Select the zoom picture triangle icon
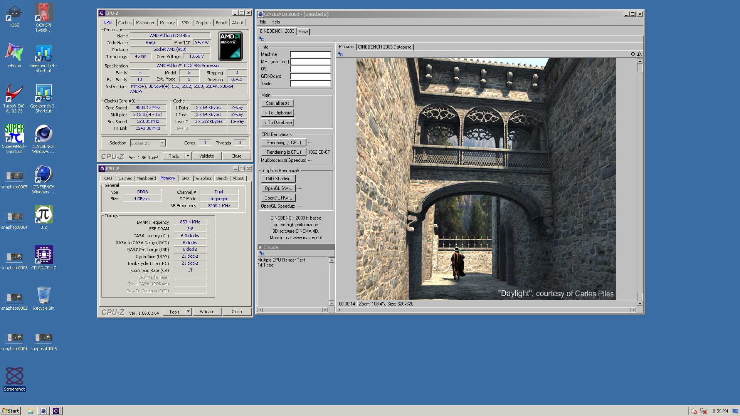Viewport: 740px width, 416px height. pos(639,54)
